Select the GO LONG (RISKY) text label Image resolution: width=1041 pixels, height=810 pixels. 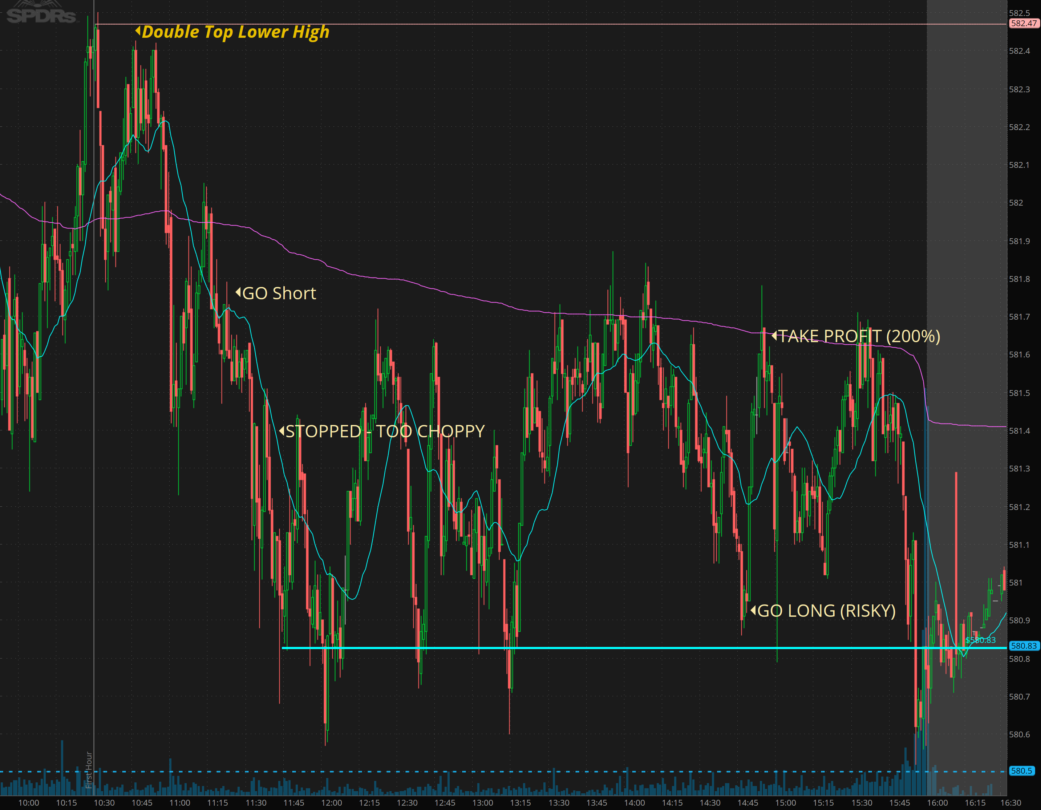pyautogui.click(x=826, y=611)
